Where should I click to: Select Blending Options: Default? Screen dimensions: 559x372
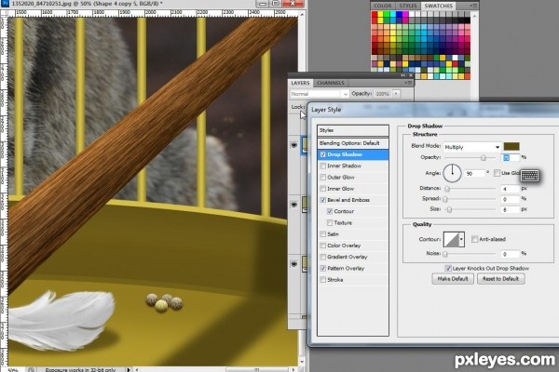[352, 143]
